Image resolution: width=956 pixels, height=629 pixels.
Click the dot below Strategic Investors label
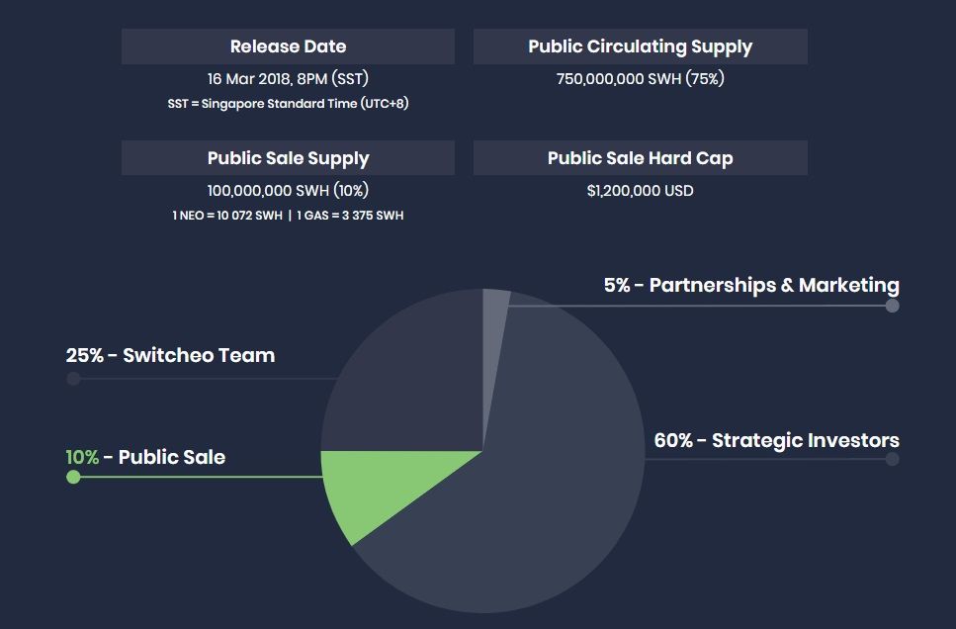(892, 459)
